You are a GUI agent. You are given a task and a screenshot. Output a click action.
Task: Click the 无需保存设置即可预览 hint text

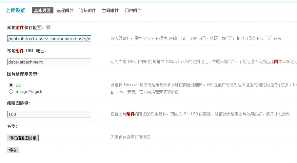click(130, 137)
